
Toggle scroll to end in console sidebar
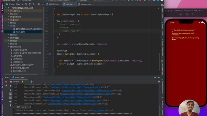coord(10,98)
